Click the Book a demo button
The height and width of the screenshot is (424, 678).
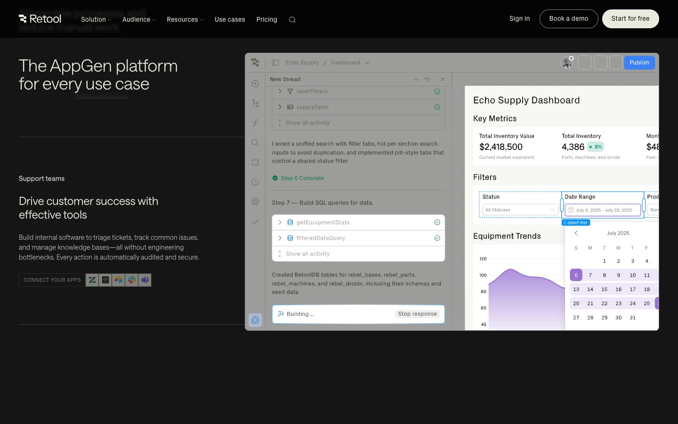(568, 19)
